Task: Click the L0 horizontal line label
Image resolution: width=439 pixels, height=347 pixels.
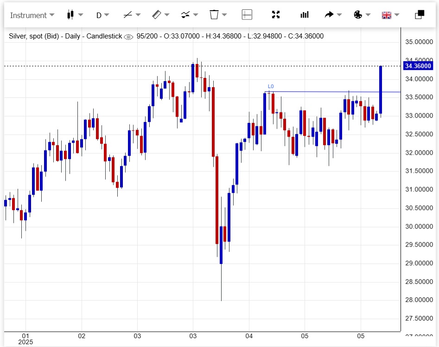Action: click(x=271, y=86)
